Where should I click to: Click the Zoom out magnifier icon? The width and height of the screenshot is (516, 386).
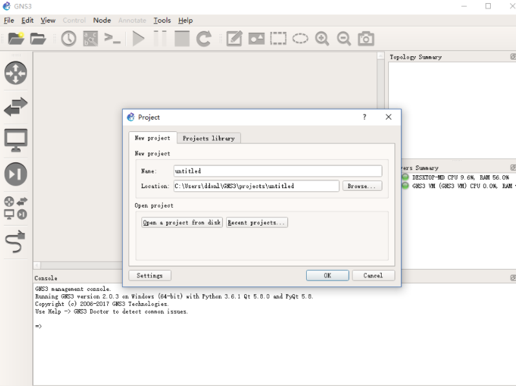tap(344, 39)
